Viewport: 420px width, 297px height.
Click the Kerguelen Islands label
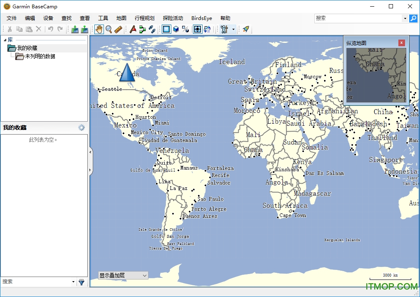342,240
